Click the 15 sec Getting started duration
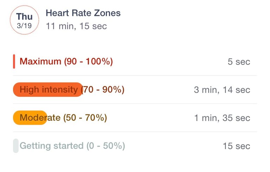Image resolution: width=270 pixels, height=172 pixels. (236, 146)
